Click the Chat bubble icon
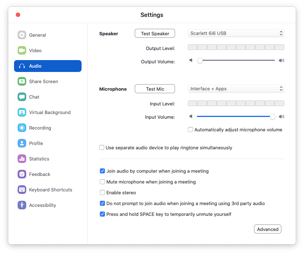This screenshot has width=304, height=254. point(22,97)
